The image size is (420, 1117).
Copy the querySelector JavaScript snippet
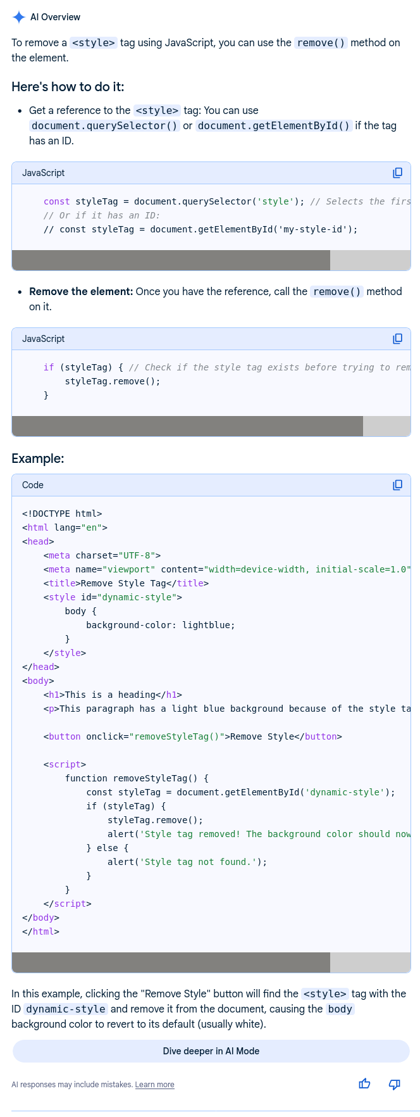click(397, 173)
